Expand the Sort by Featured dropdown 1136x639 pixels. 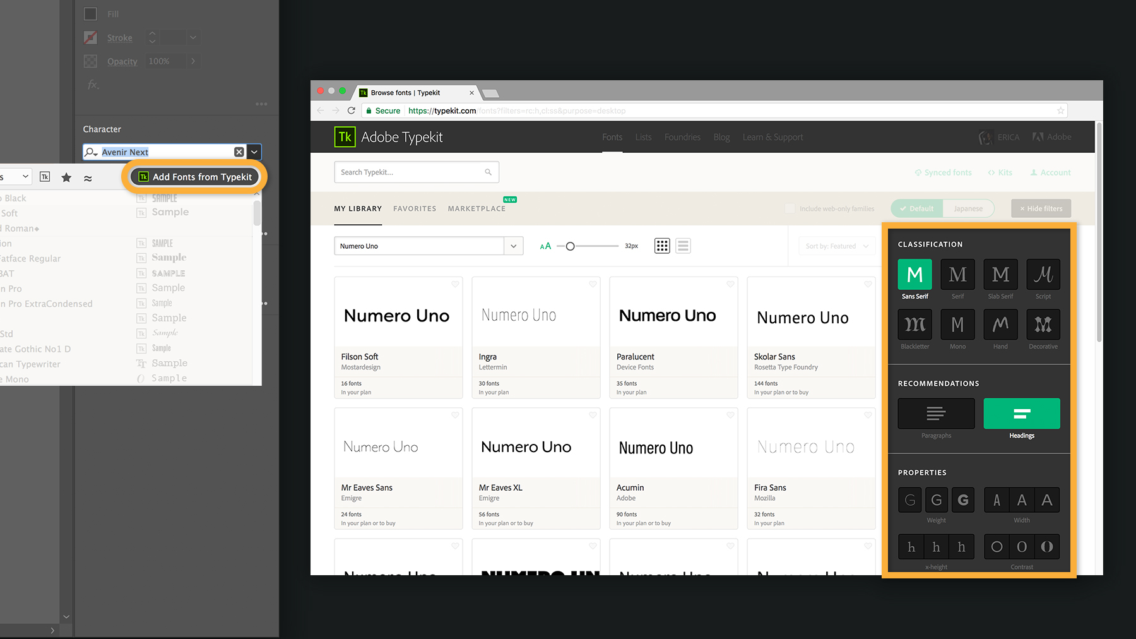(837, 246)
